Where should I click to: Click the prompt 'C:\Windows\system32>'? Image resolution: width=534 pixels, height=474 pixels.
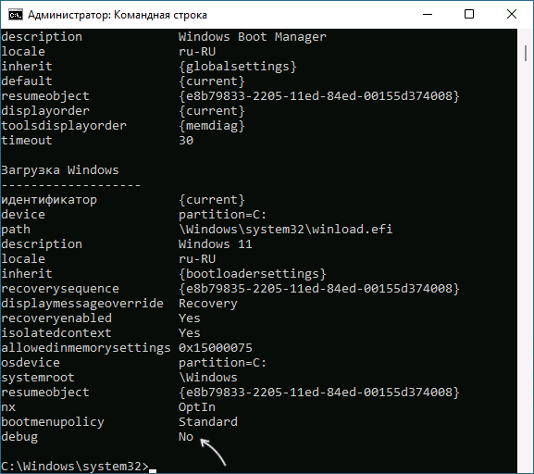click(75, 467)
